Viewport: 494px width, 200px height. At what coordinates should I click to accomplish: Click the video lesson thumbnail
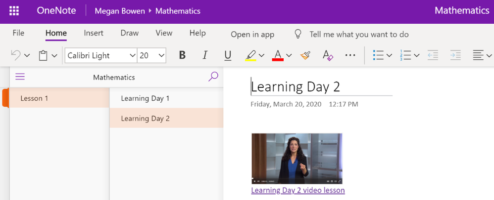pyautogui.click(x=297, y=159)
